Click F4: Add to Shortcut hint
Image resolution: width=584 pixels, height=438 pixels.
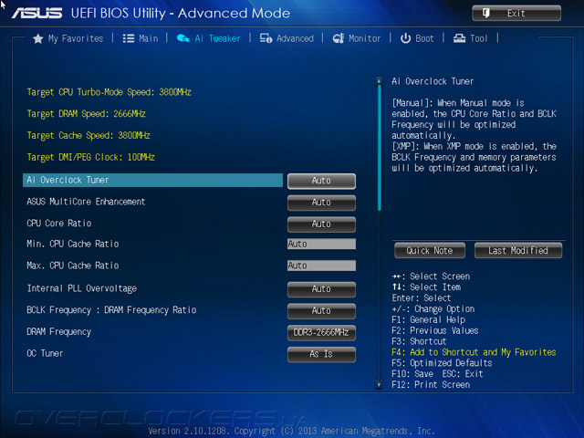pos(474,352)
